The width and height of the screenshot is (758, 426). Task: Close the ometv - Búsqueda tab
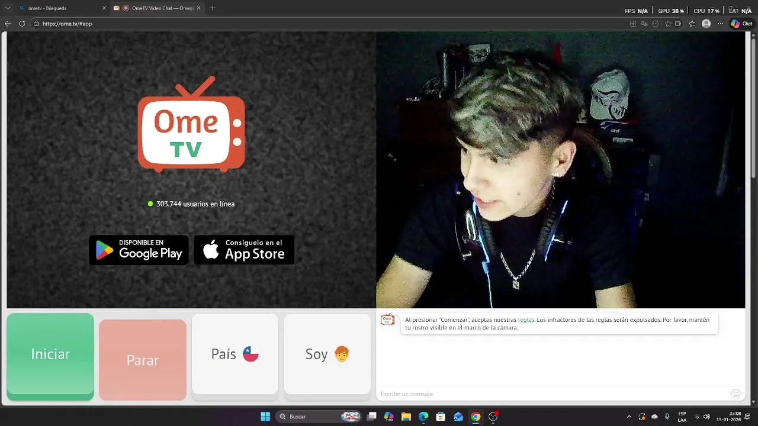pyautogui.click(x=104, y=8)
